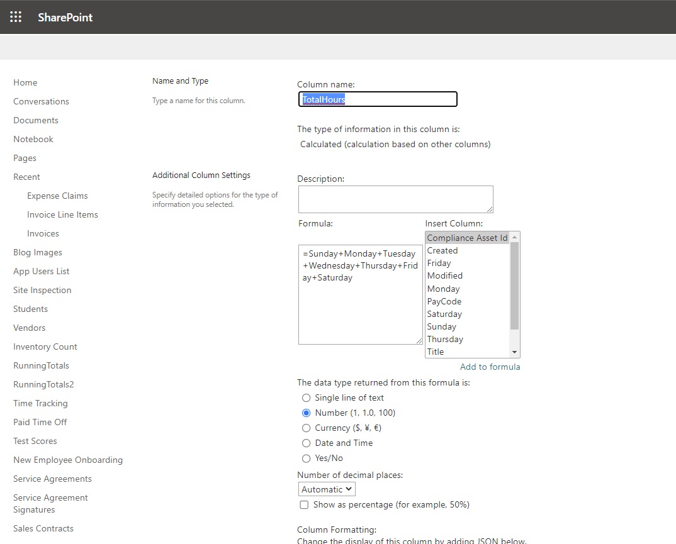The width and height of the screenshot is (676, 544).
Task: Navigate to the Paid Time Off list
Action: 40,422
